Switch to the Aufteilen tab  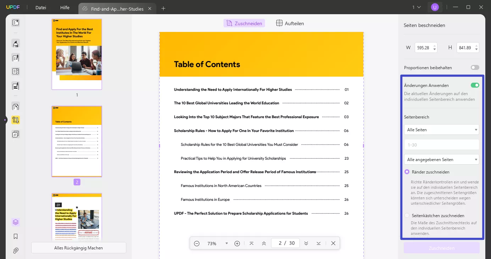point(290,23)
